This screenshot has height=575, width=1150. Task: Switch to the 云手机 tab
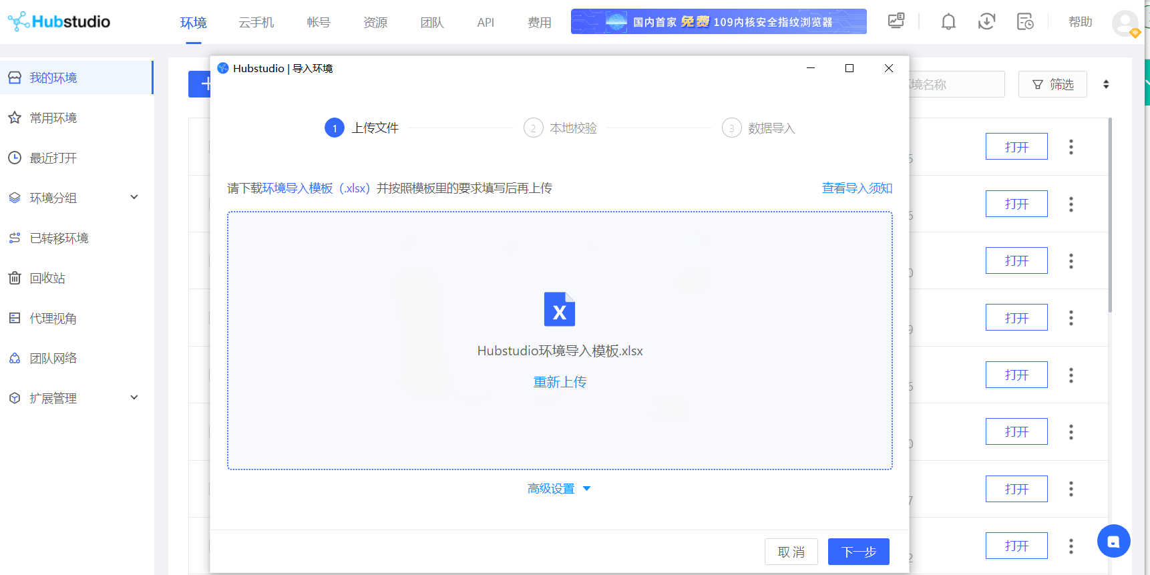(x=256, y=23)
